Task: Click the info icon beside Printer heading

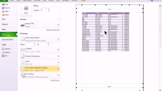Action: (x=59, y=19)
